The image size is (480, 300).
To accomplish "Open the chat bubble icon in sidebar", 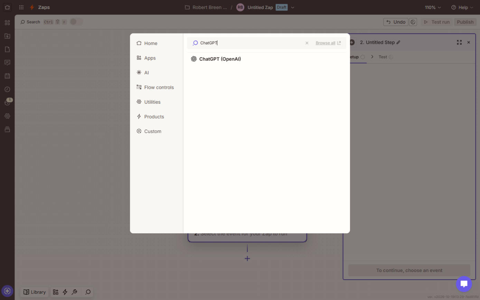I will [x=7, y=63].
